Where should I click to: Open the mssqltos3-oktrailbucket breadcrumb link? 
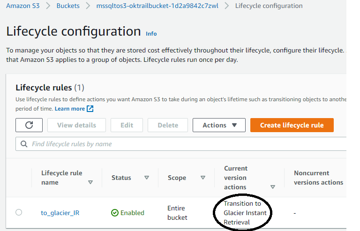[157, 6]
